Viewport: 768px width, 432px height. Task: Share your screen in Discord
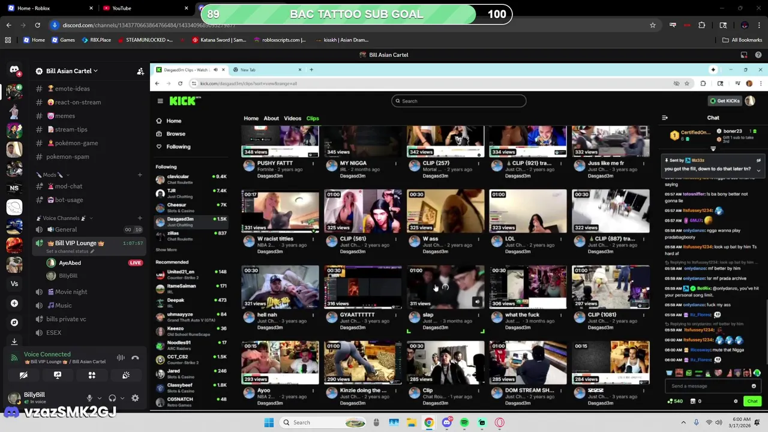click(58, 375)
